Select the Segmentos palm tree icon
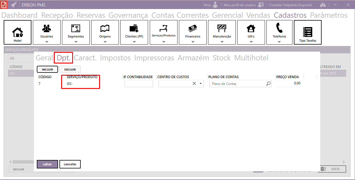355x180 pixels. pos(76,28)
